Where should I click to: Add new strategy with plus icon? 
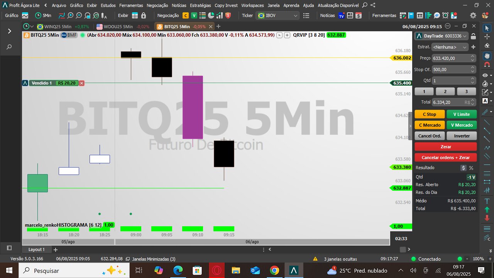(474, 47)
